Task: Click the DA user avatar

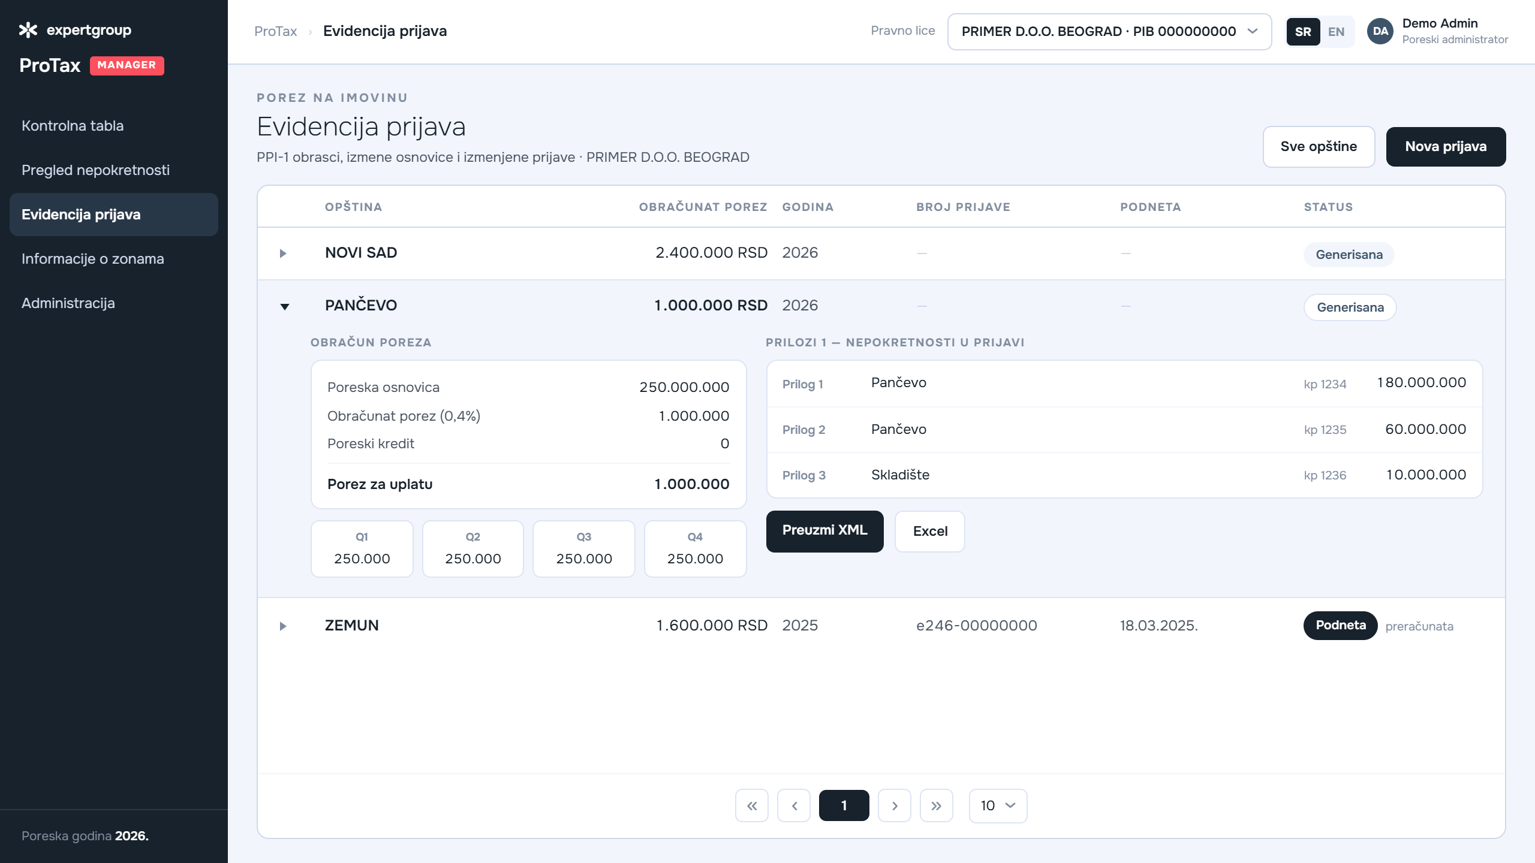Action: point(1380,31)
